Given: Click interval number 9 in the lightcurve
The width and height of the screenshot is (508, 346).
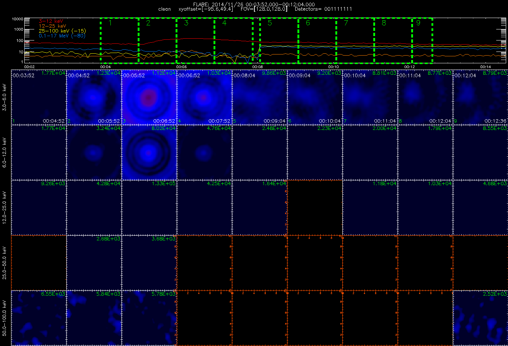Looking at the screenshot, I should tap(418, 23).
